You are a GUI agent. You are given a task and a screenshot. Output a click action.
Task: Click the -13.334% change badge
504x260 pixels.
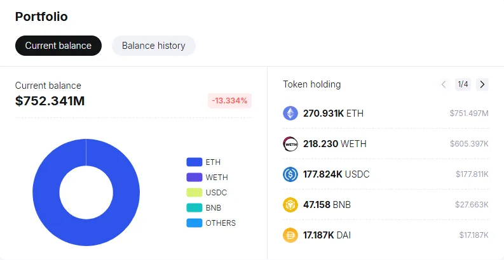point(229,101)
